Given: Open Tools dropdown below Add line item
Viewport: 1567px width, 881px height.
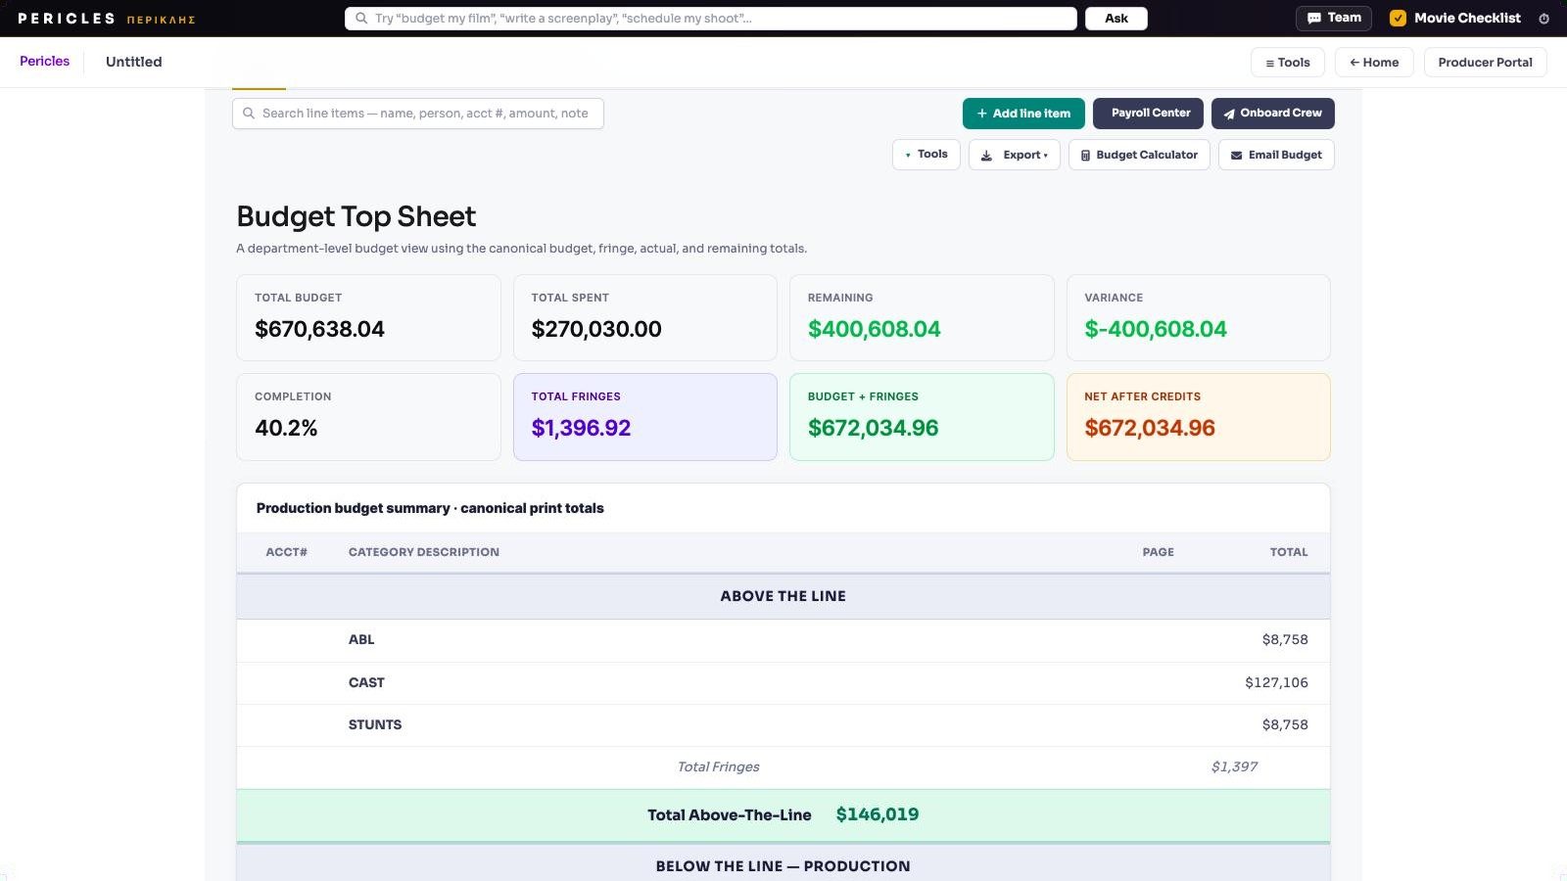Looking at the screenshot, I should click(926, 155).
